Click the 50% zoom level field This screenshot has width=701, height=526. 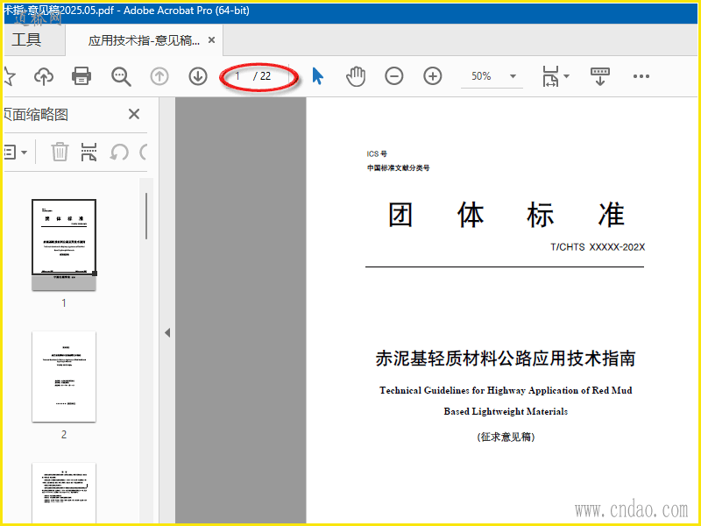click(x=481, y=76)
